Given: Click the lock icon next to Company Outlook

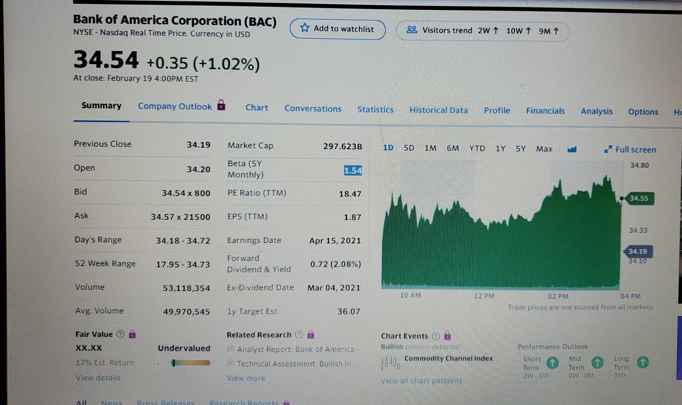Looking at the screenshot, I should (x=221, y=104).
